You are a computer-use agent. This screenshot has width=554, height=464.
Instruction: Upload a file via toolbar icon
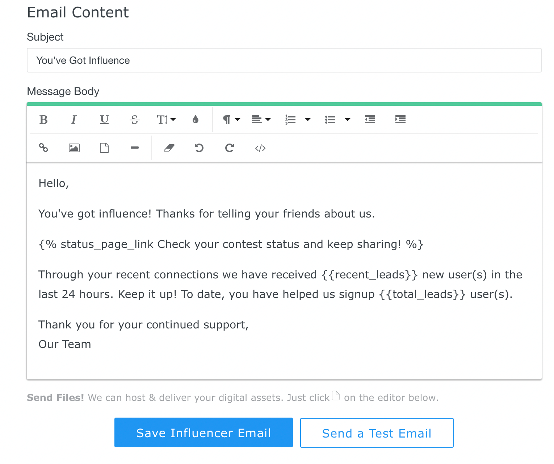coord(104,148)
